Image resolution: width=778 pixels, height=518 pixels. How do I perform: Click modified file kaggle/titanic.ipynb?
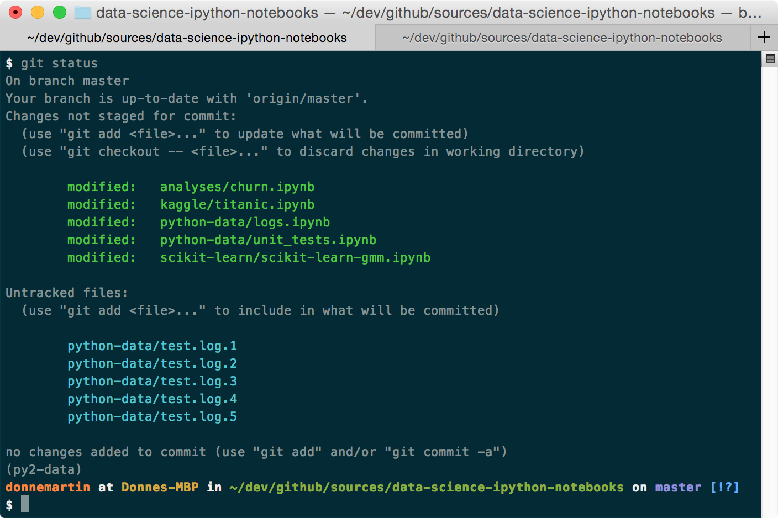coord(237,204)
